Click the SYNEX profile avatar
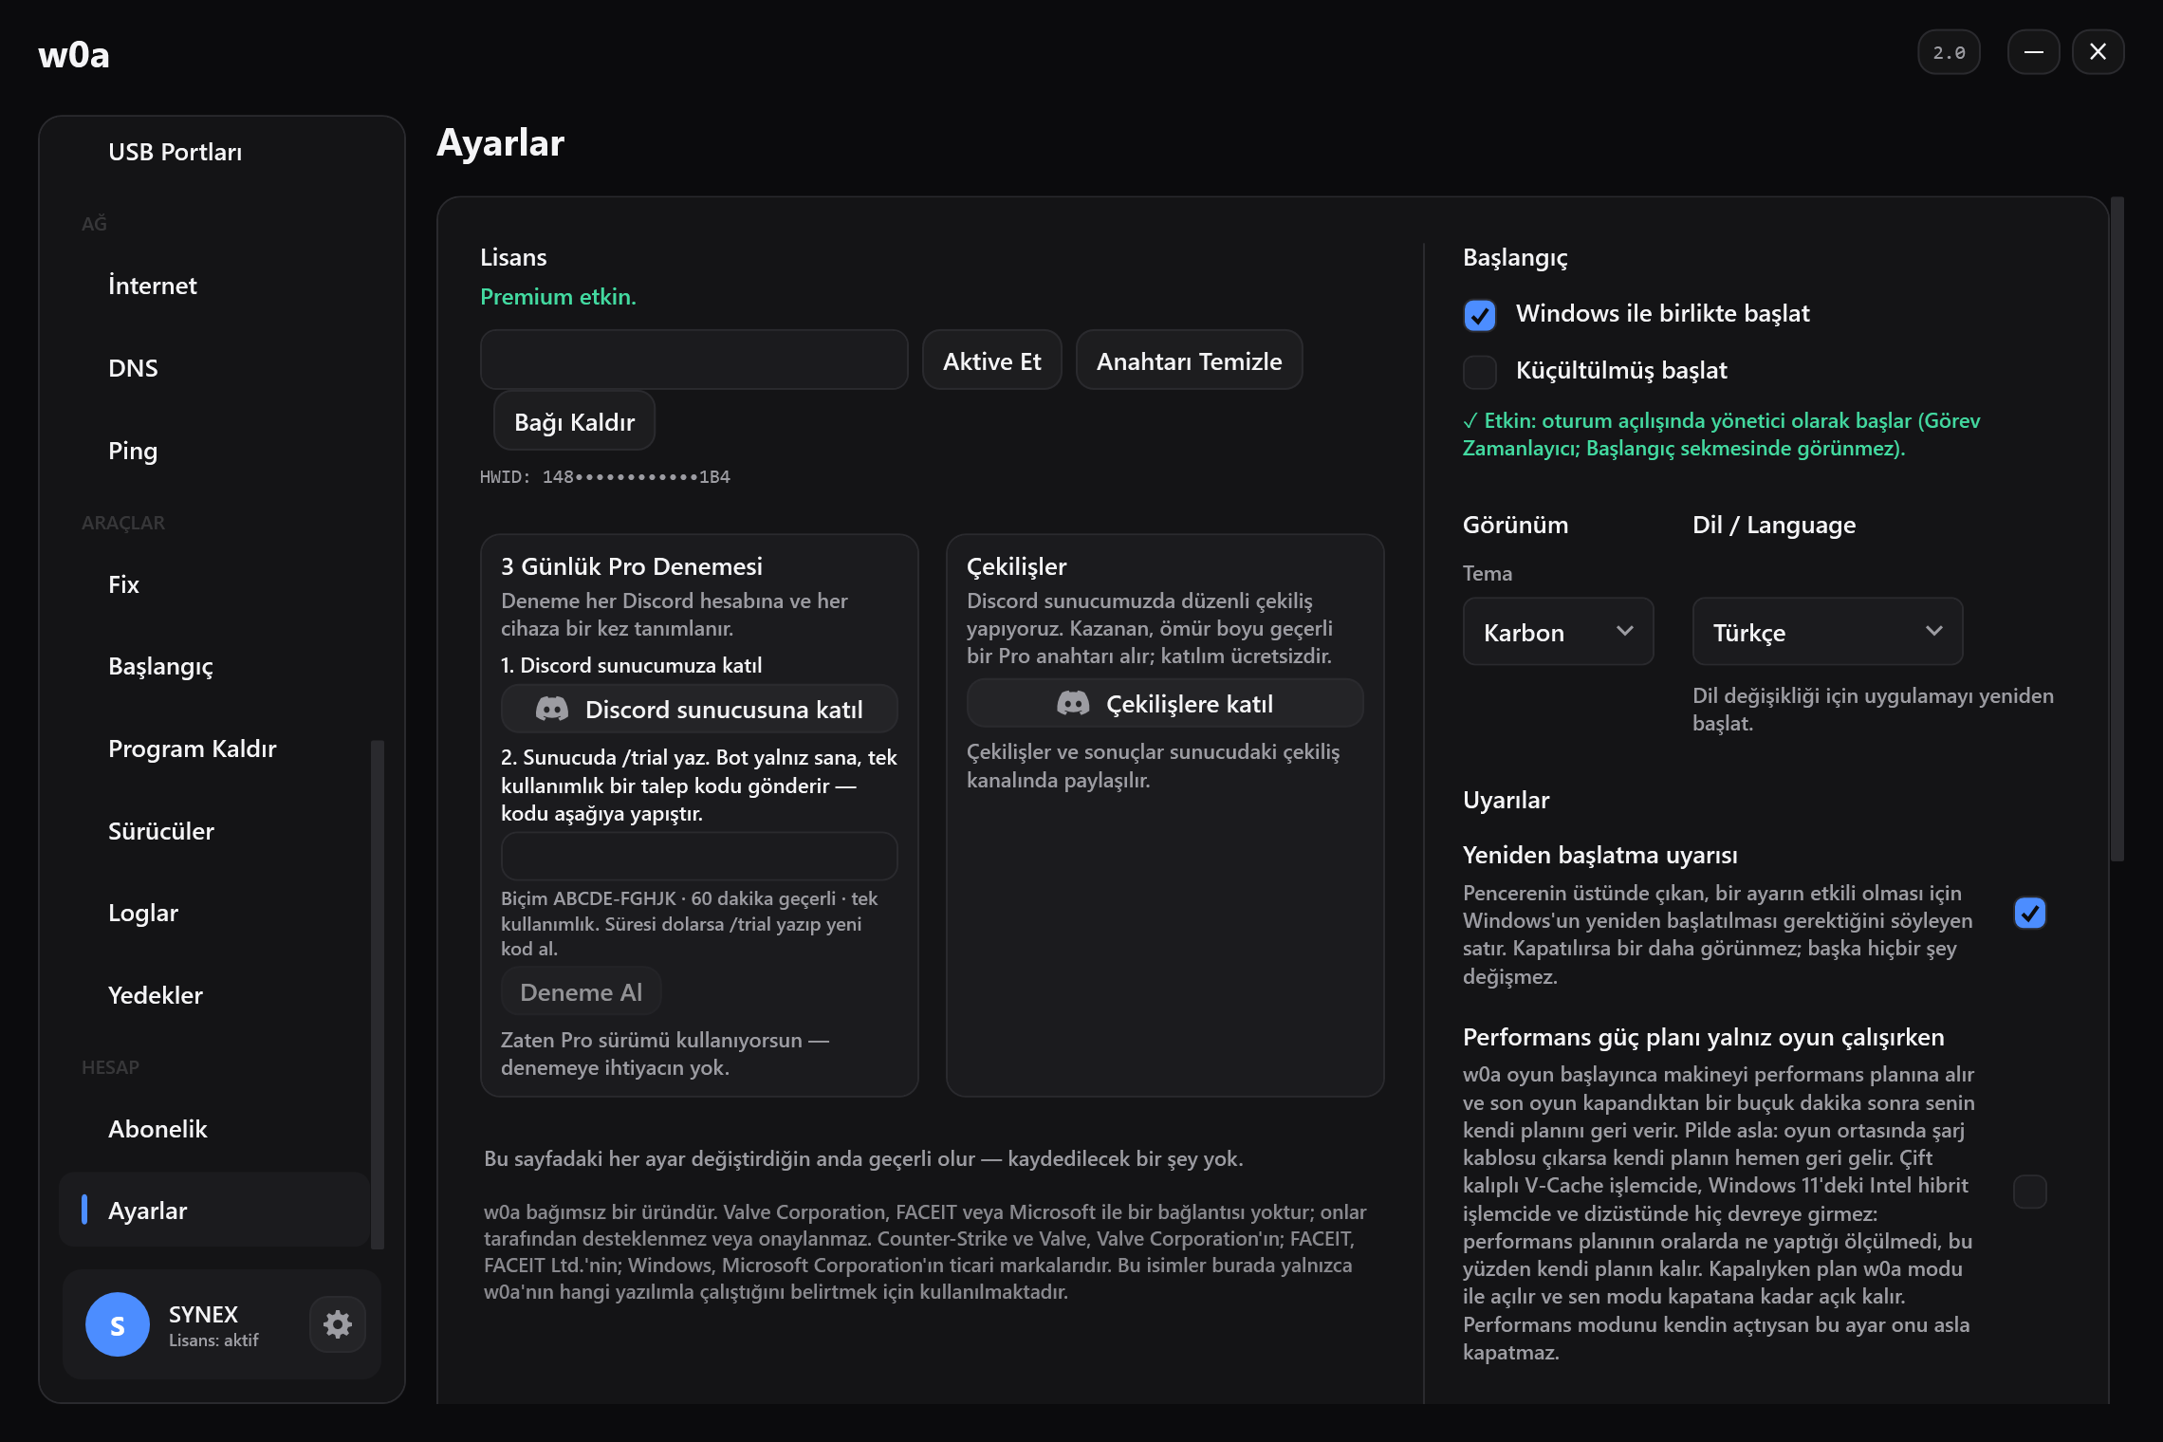 click(x=118, y=1324)
